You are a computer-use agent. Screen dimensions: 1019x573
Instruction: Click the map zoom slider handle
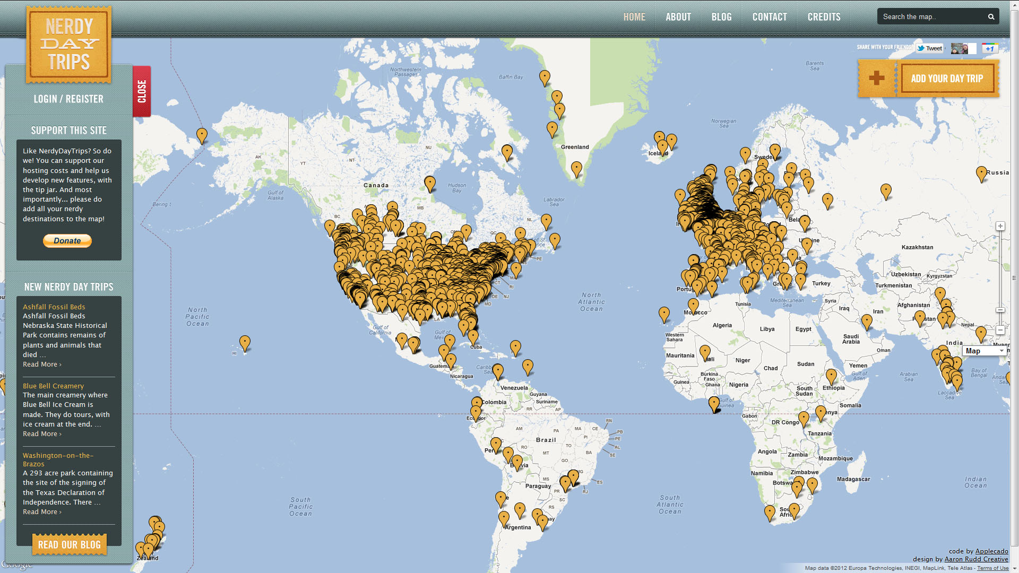click(1000, 310)
